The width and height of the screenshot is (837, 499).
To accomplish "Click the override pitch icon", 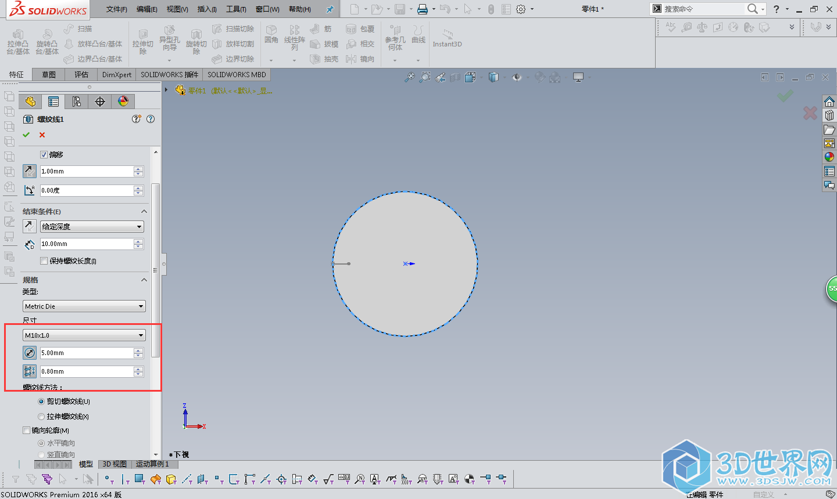I will (30, 371).
